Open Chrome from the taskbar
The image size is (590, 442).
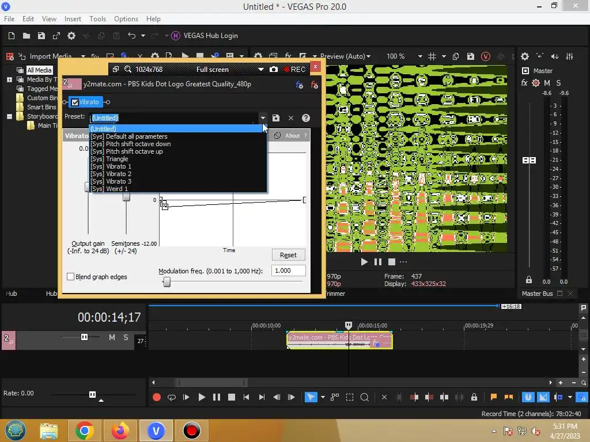coord(84,430)
